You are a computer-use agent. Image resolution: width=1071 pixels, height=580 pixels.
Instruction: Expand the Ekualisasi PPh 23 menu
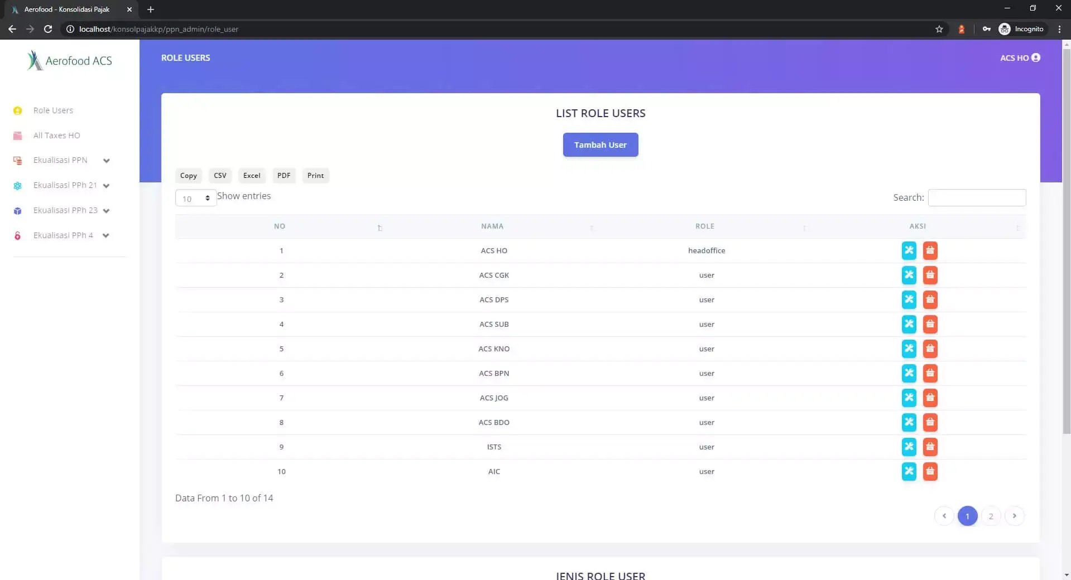[61, 210]
